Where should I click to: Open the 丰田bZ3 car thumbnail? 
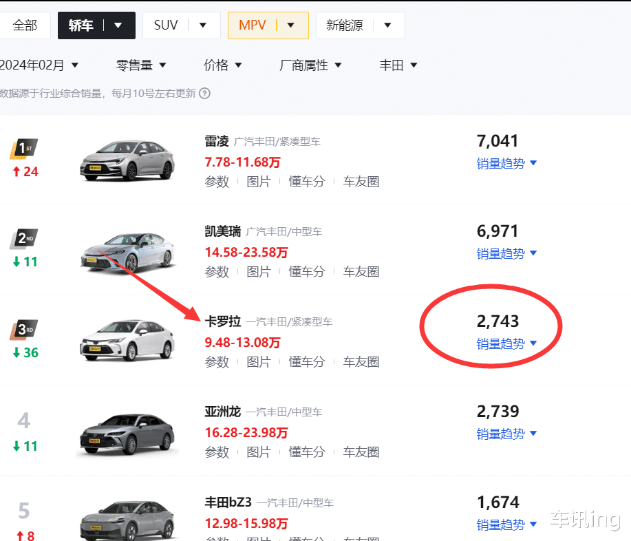127,521
